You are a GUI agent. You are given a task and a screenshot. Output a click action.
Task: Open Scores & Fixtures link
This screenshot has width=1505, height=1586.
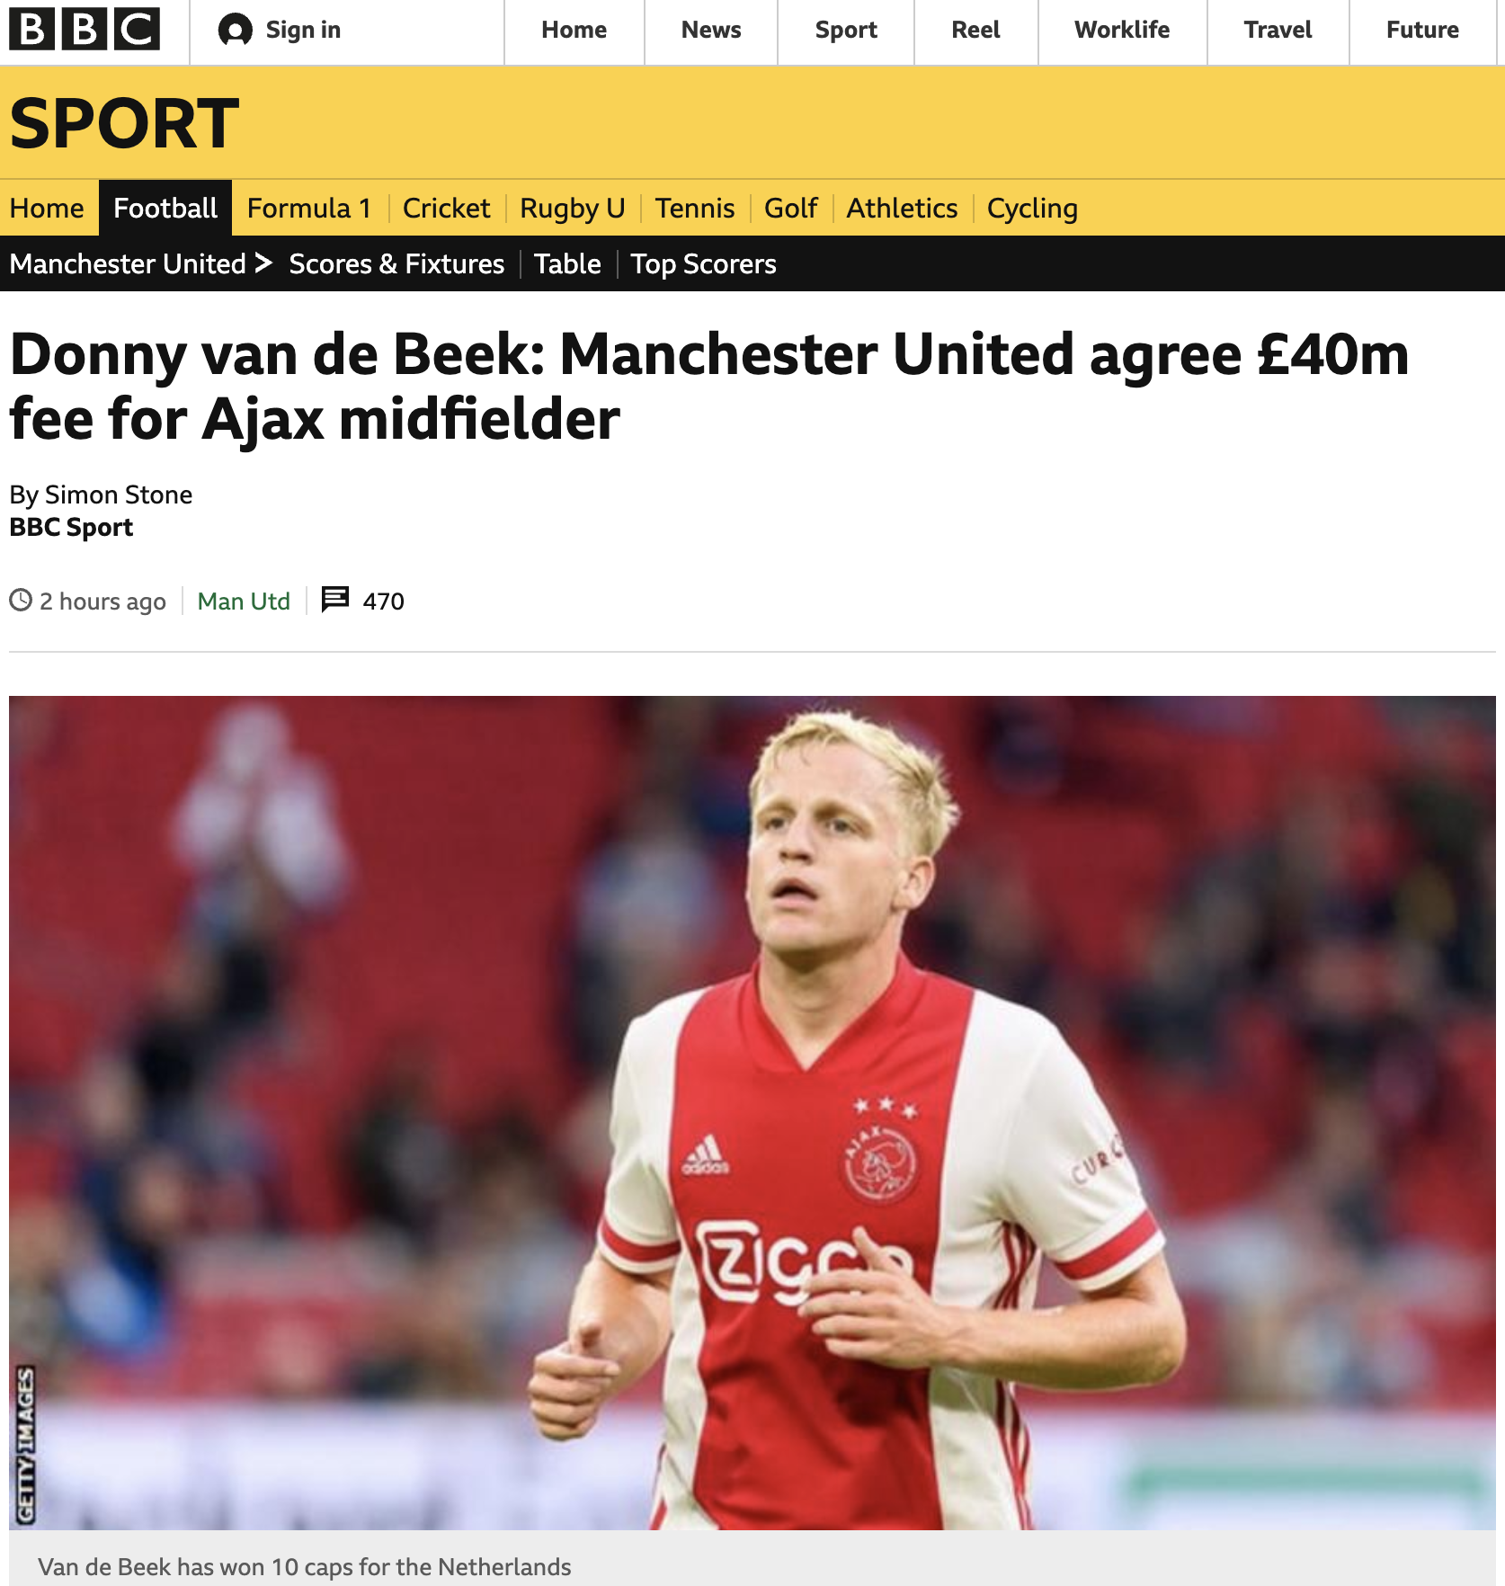click(396, 263)
